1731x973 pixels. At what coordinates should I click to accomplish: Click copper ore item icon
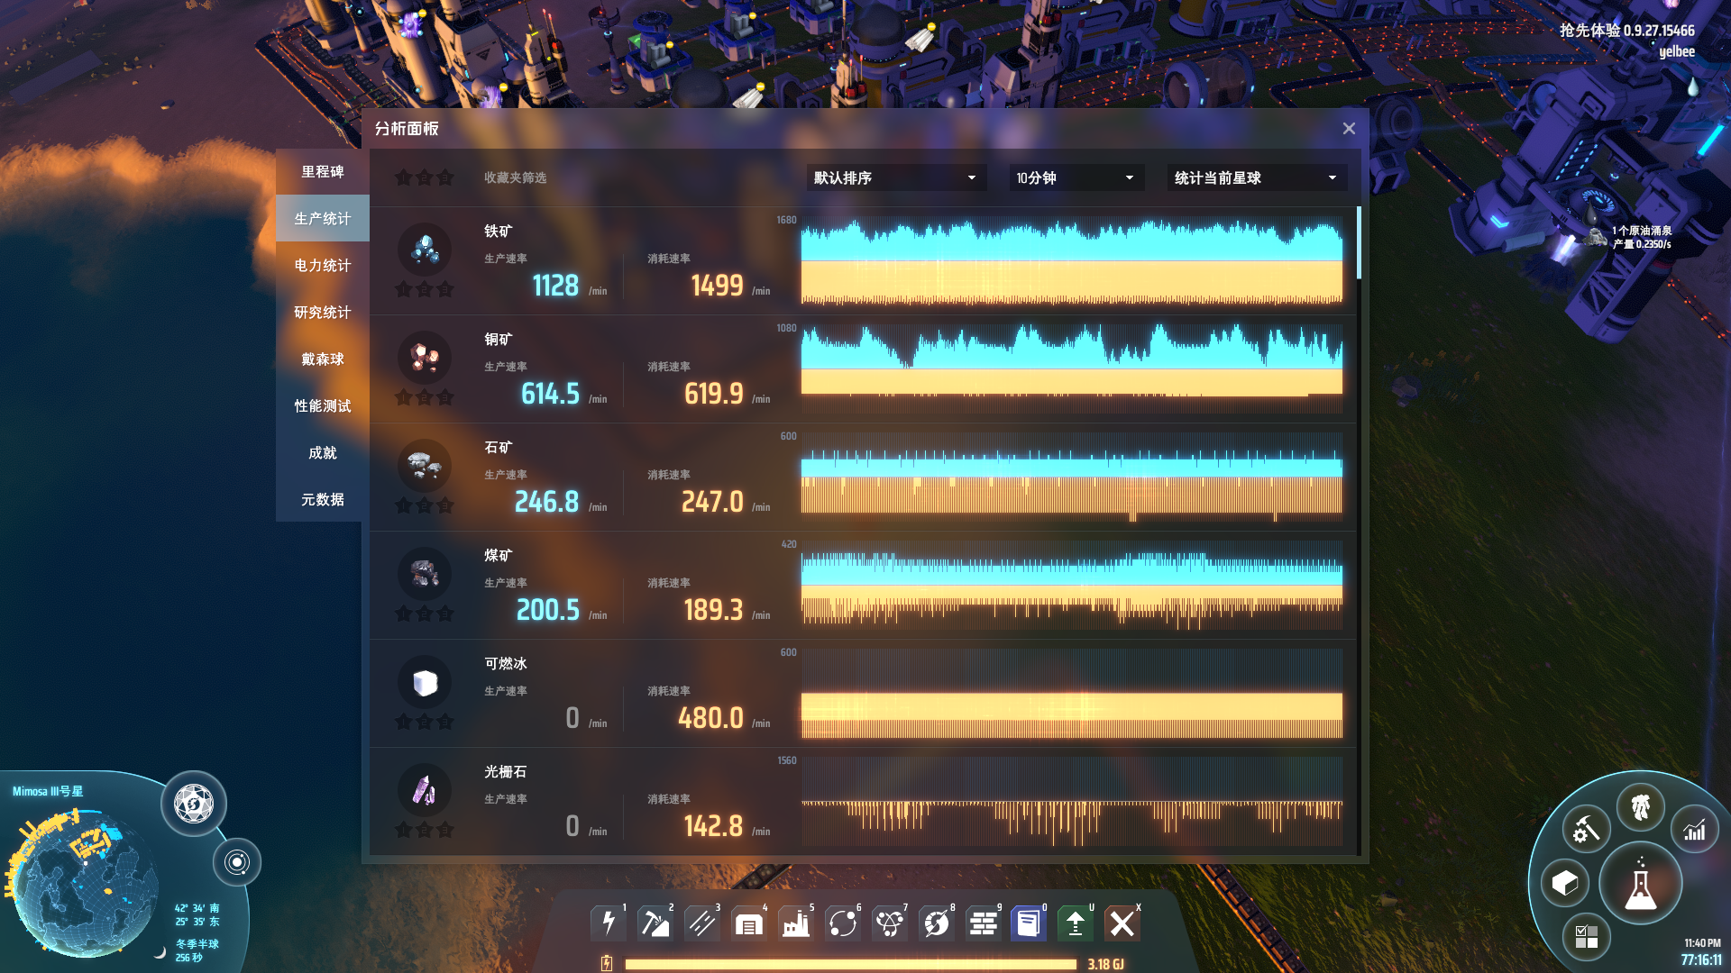(x=425, y=358)
